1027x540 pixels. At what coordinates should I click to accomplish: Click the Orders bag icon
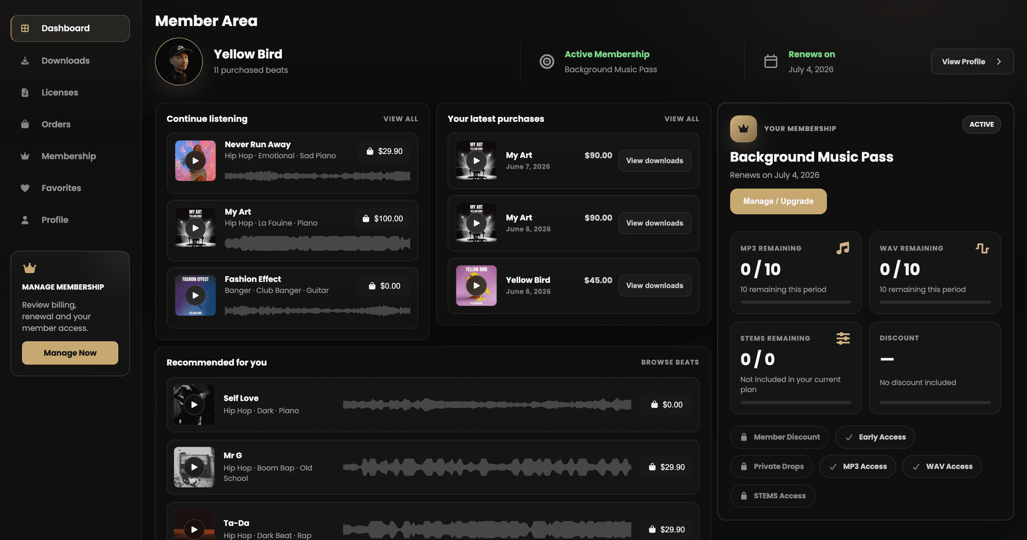click(x=25, y=124)
